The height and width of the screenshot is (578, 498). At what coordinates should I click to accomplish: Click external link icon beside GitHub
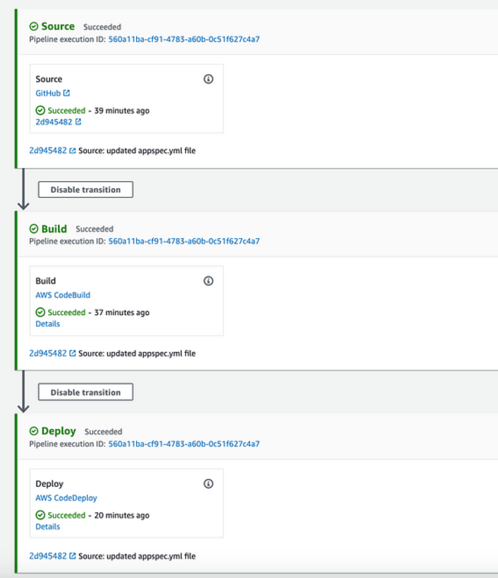pyautogui.click(x=67, y=93)
